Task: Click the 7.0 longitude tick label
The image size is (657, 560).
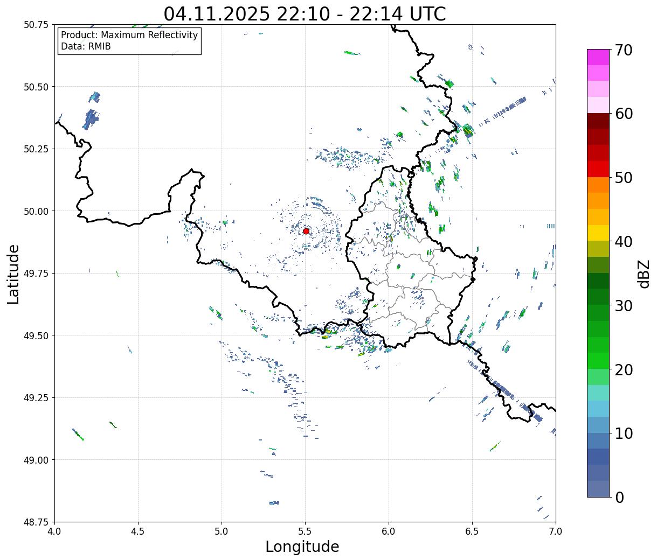Action: pyautogui.click(x=555, y=531)
